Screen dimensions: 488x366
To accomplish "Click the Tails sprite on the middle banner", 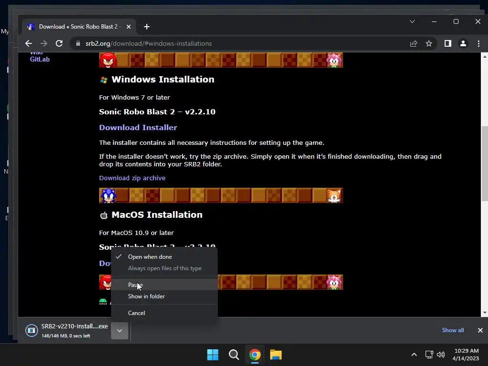I will 334,196.
